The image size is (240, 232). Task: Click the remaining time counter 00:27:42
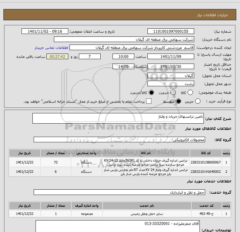coord(57,57)
